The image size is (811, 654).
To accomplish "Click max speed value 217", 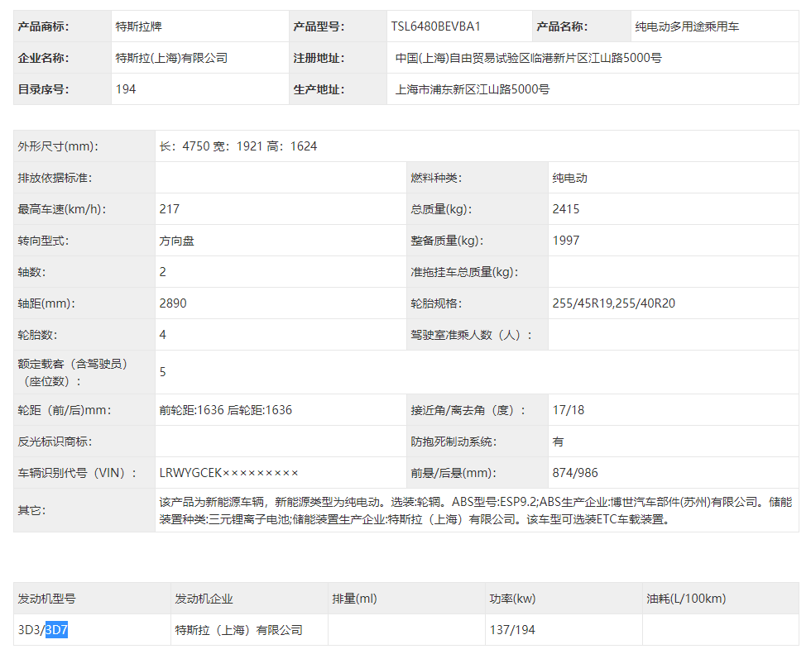I will click(x=169, y=209).
